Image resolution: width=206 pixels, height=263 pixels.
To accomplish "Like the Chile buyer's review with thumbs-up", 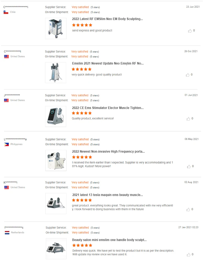I will coord(190,31).
